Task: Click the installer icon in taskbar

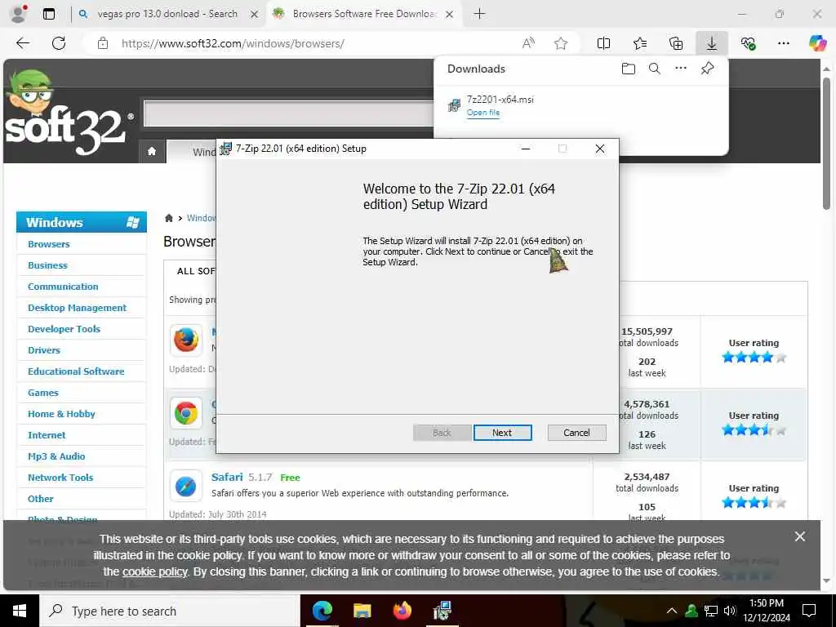Action: tap(442, 611)
